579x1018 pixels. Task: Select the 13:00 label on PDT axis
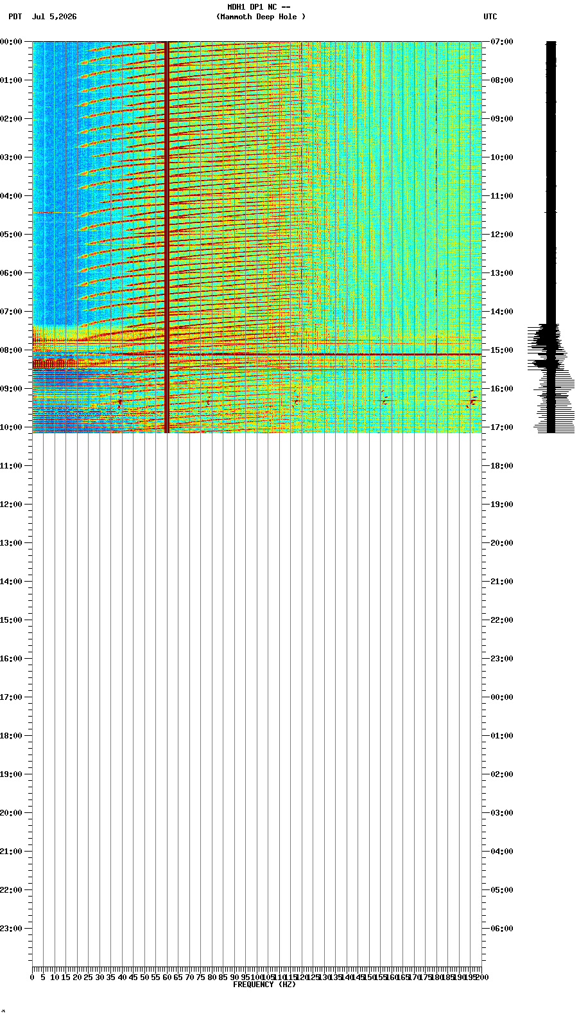pyautogui.click(x=11, y=542)
